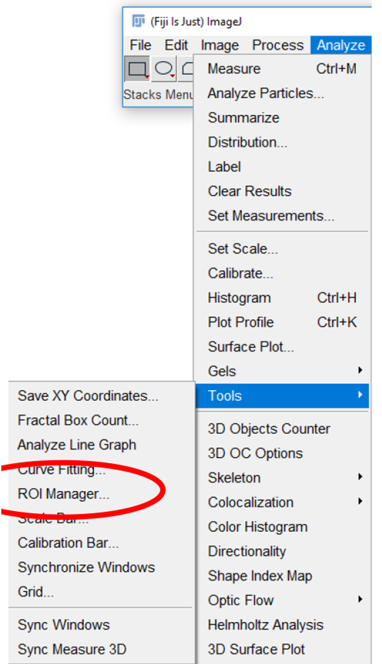Choose Calibration Bar... entry
The width and height of the screenshot is (382, 664).
pos(101,543)
